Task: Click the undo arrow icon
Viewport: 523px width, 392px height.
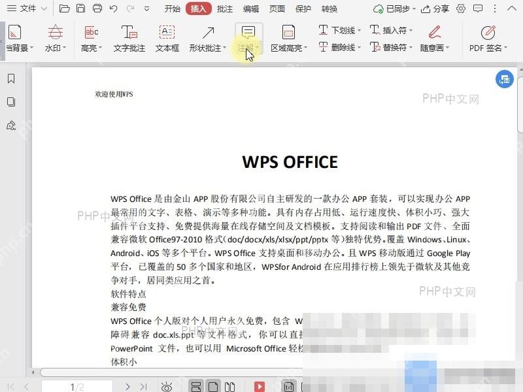Action: [113, 8]
